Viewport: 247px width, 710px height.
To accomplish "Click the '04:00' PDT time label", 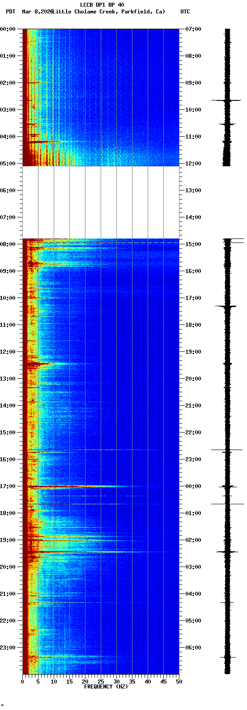I will tap(8, 136).
